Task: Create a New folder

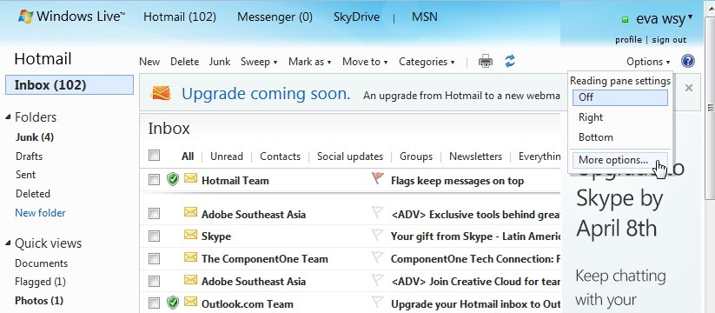Action: [40, 213]
